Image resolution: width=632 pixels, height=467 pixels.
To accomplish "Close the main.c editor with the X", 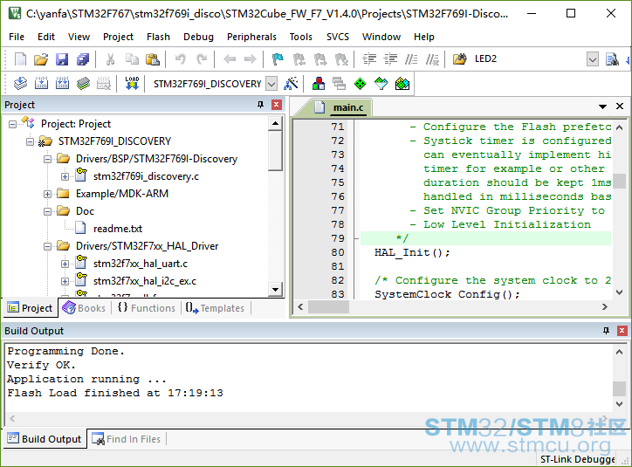I will click(620, 106).
